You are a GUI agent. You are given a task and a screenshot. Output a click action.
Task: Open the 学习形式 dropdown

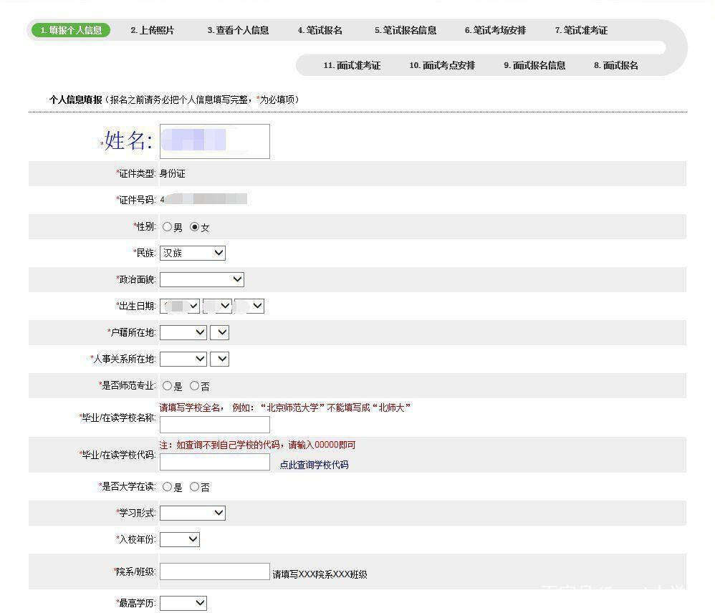(192, 513)
